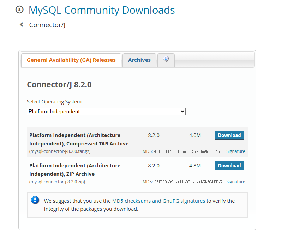Click the MD5 hash of the TAR archive
Screen dimensions: 294x238
pos(188,151)
